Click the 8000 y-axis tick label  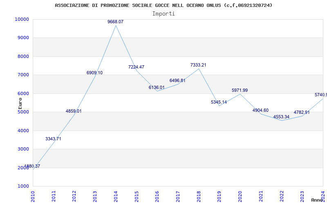[x=23, y=56]
